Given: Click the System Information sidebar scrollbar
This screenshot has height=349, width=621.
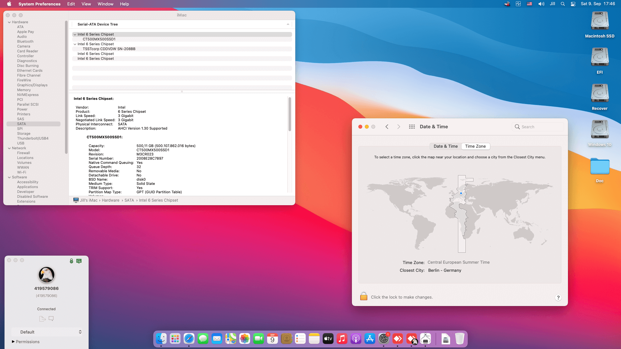Looking at the screenshot, I should tap(66, 87).
